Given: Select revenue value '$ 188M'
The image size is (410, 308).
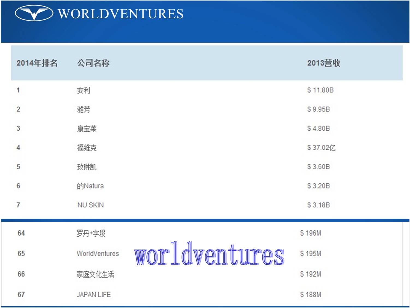Looking at the screenshot, I should click(x=311, y=295).
